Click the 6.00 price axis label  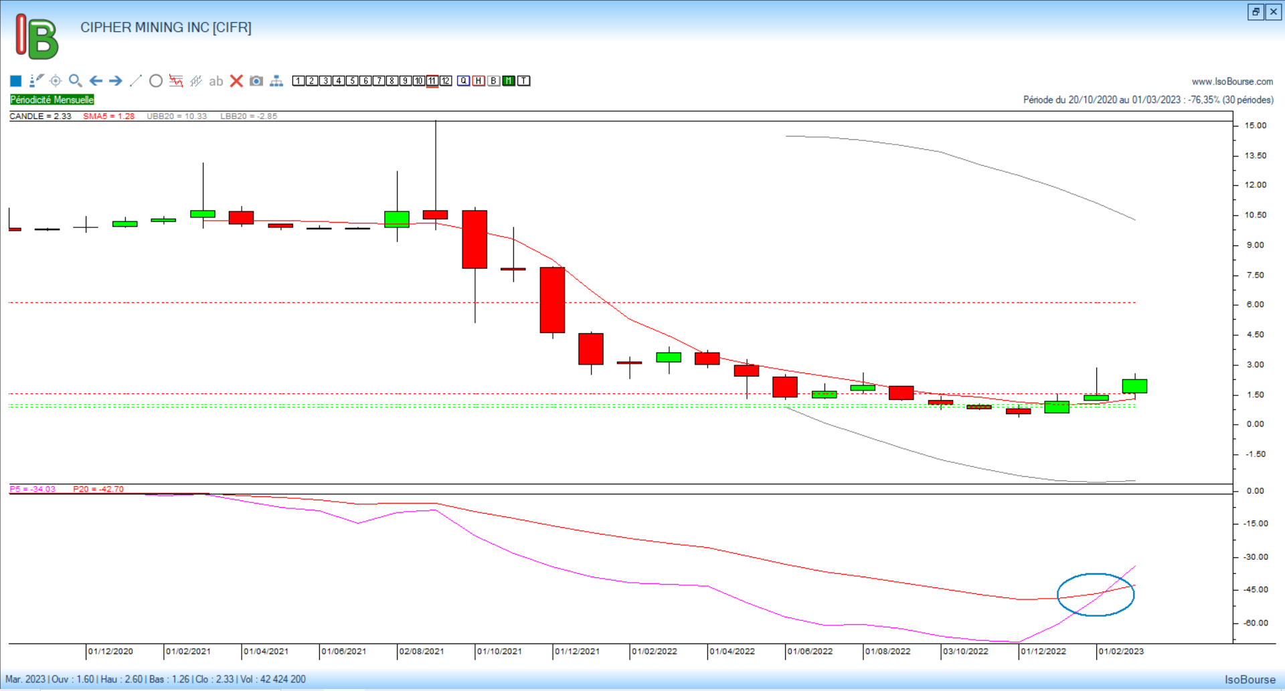[1256, 304]
